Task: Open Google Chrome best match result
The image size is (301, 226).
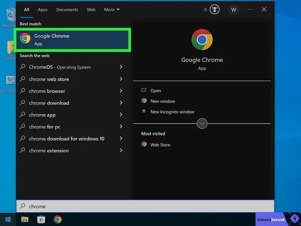Action: tap(72, 40)
